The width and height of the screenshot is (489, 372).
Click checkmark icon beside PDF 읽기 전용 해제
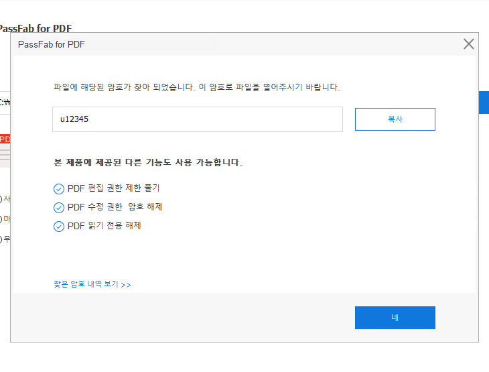click(x=59, y=227)
